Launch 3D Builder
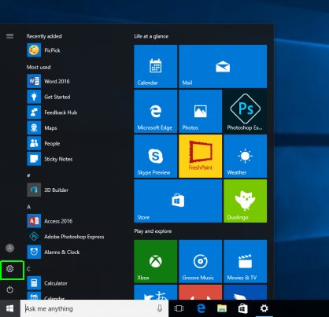Viewport: 329px width, 317px height. coord(48,190)
